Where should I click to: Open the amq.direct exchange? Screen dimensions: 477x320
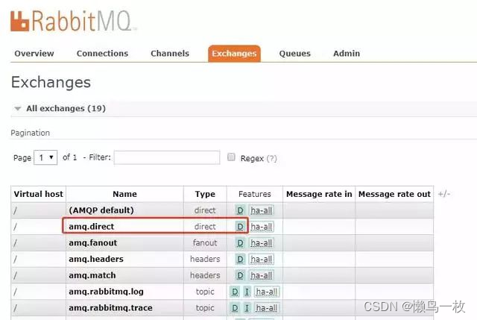coord(91,227)
